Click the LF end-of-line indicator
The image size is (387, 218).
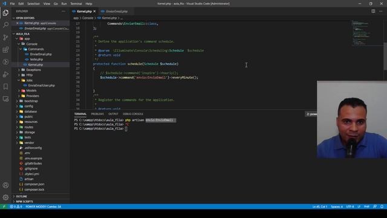(x=359, y=206)
